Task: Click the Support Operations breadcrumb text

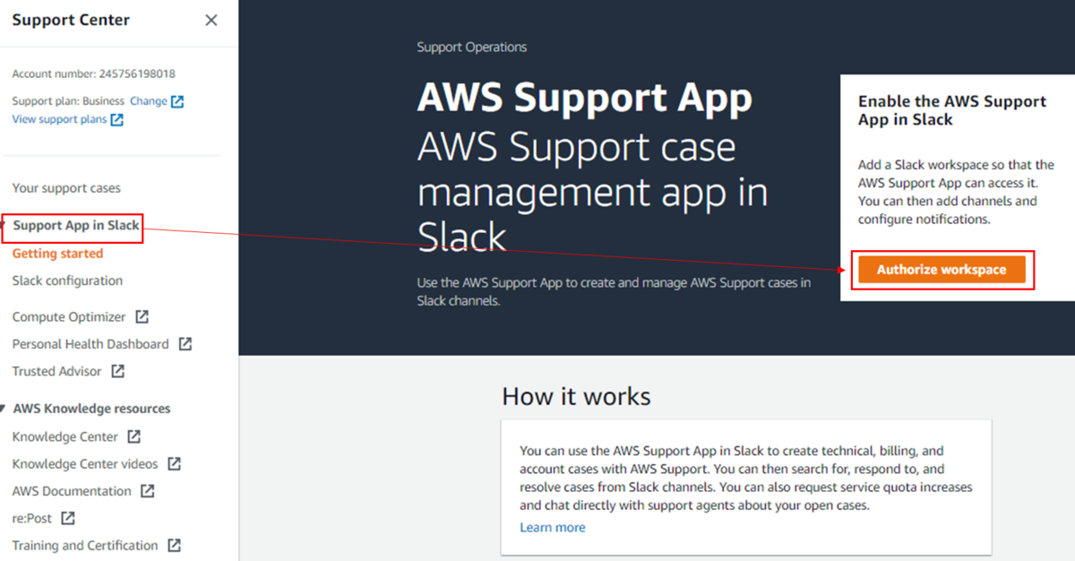Action: 472,47
